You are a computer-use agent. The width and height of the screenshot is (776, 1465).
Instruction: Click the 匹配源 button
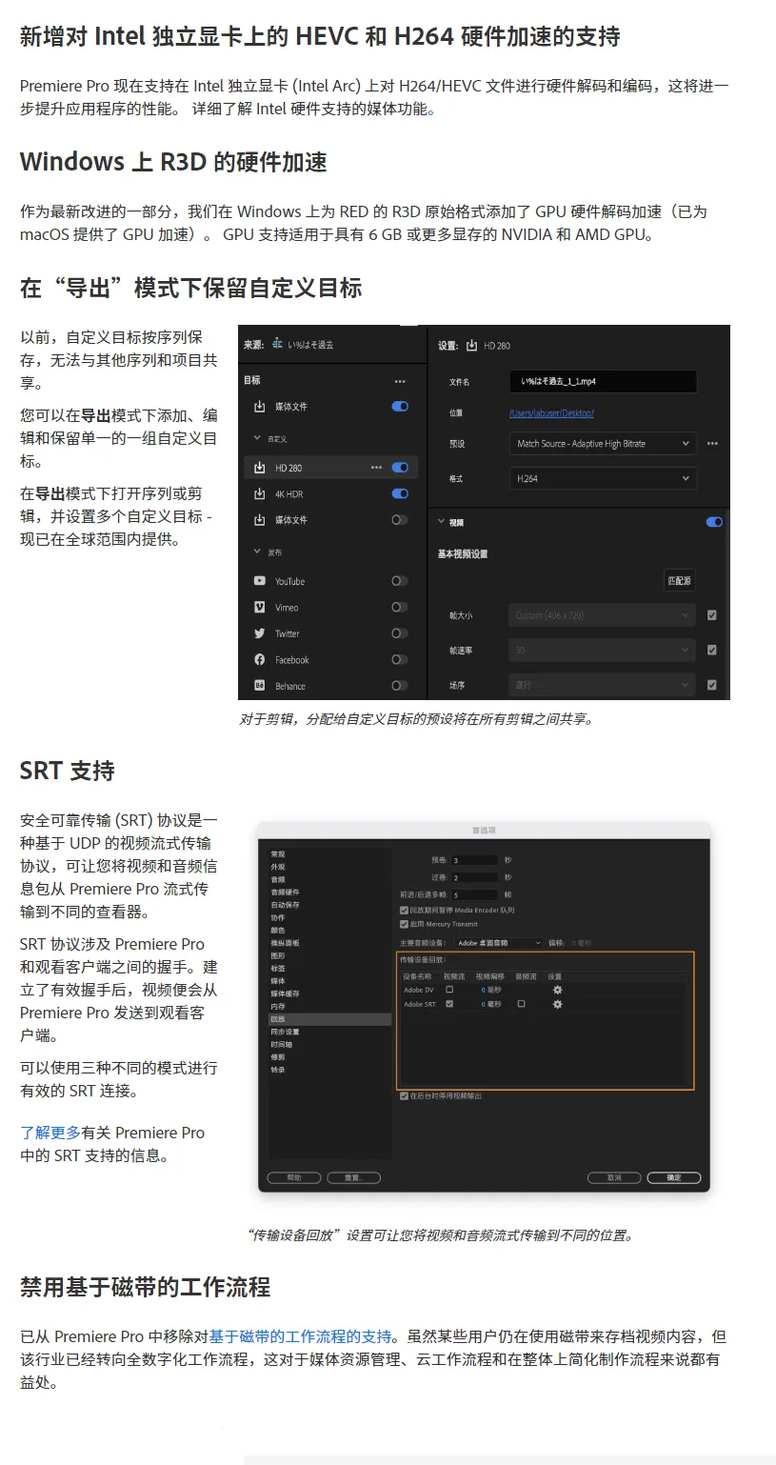point(680,580)
